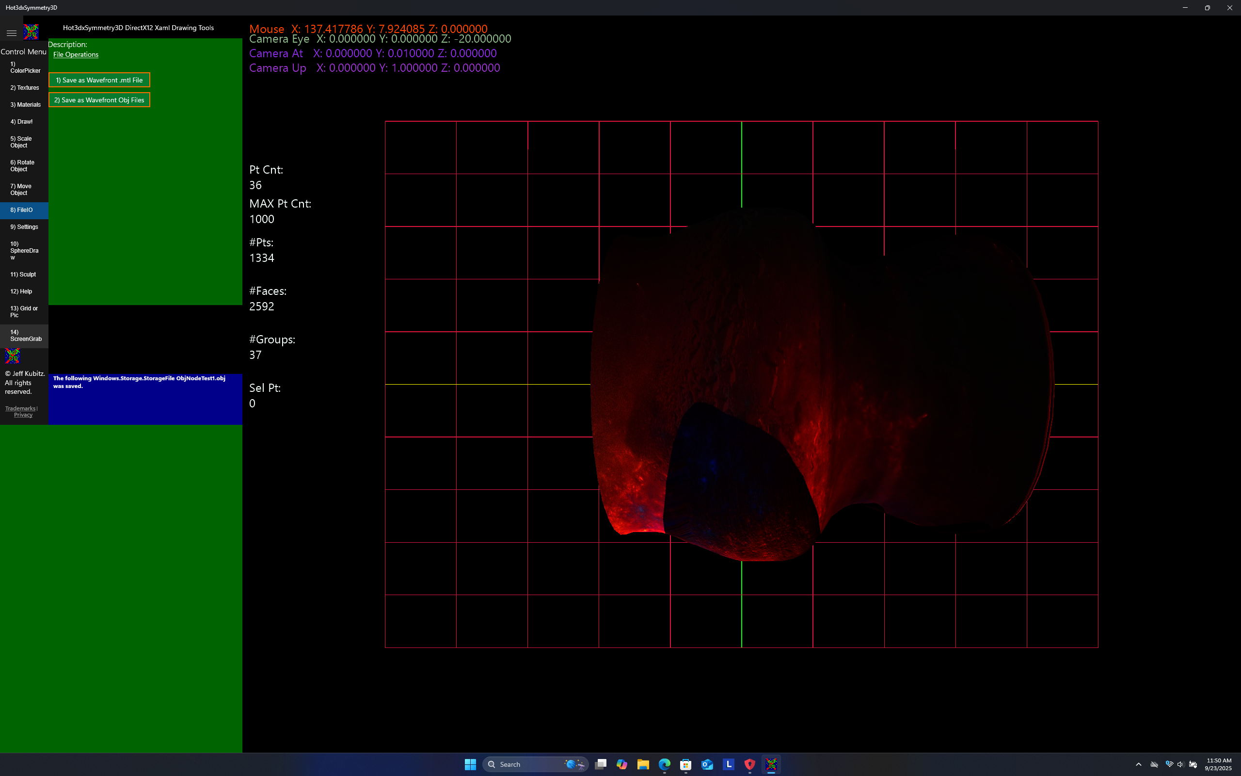Select 14) ScreenGrab in the Control Menu
Screen dimensions: 1241x776
click(x=24, y=335)
